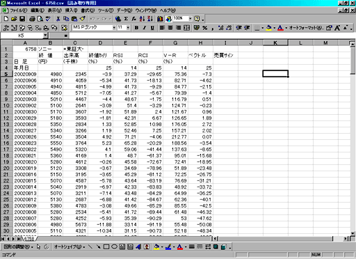The height and width of the screenshot is (259, 356).
Task: Select row 10 header
Action: [6, 105]
